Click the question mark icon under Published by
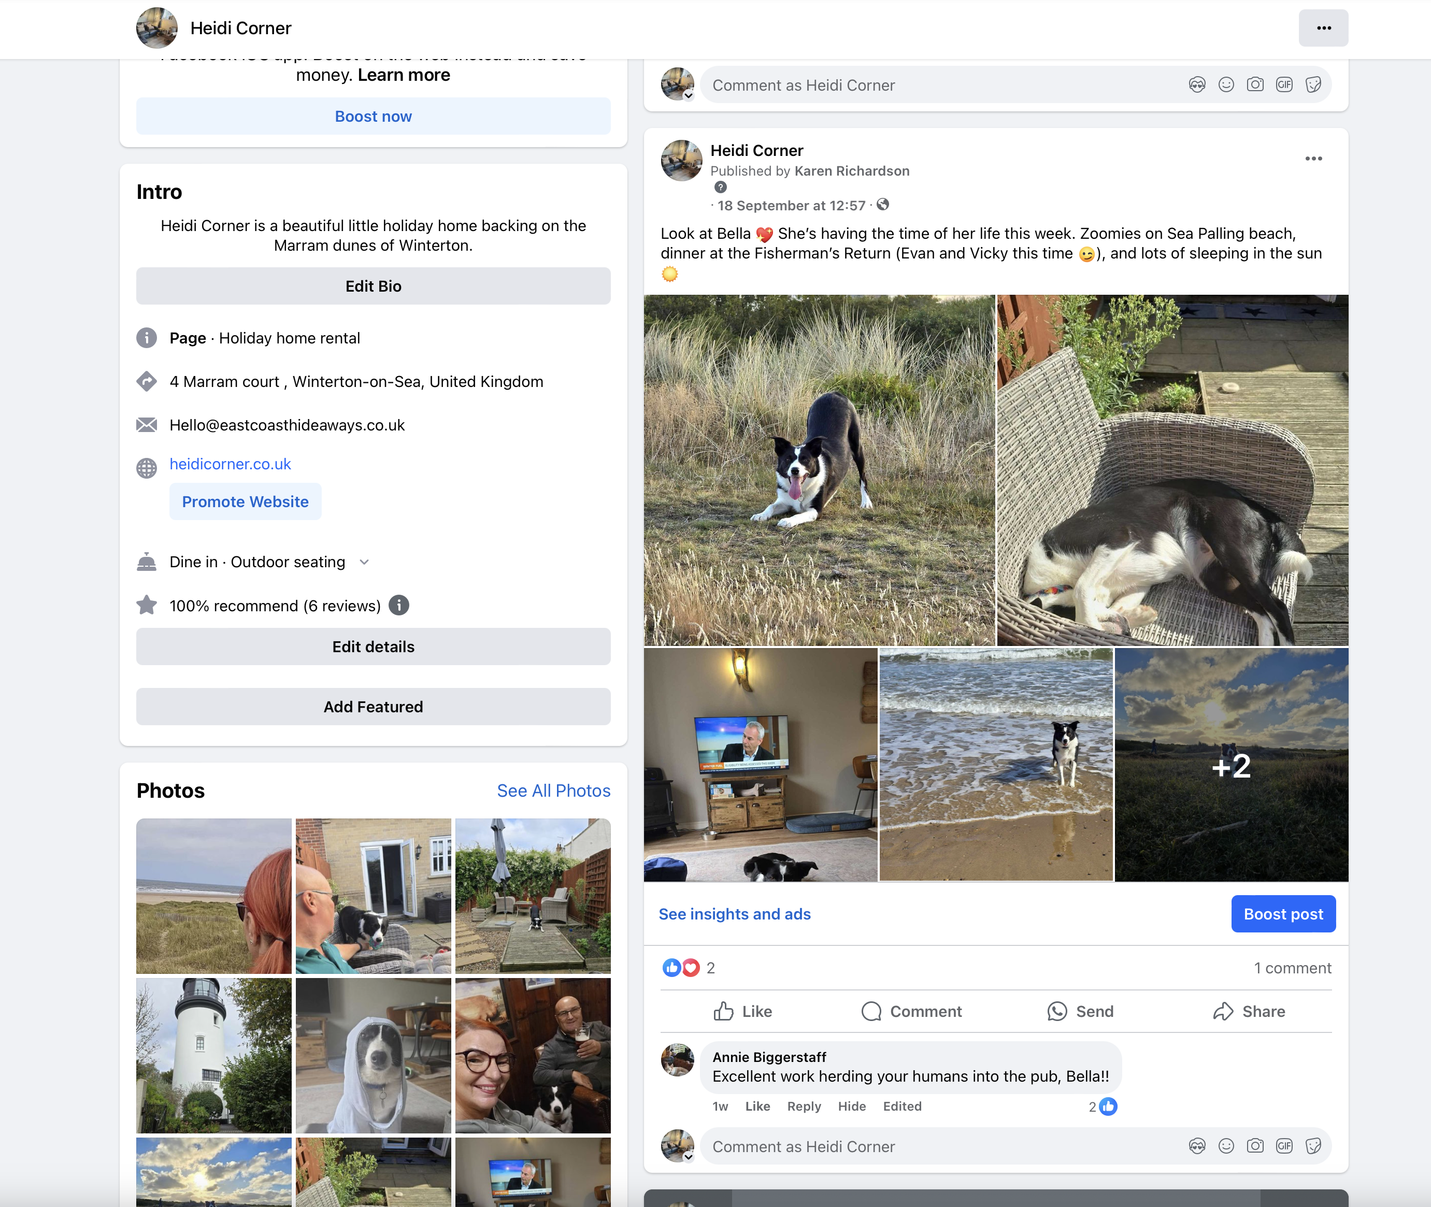The image size is (1431, 1207). pos(720,188)
